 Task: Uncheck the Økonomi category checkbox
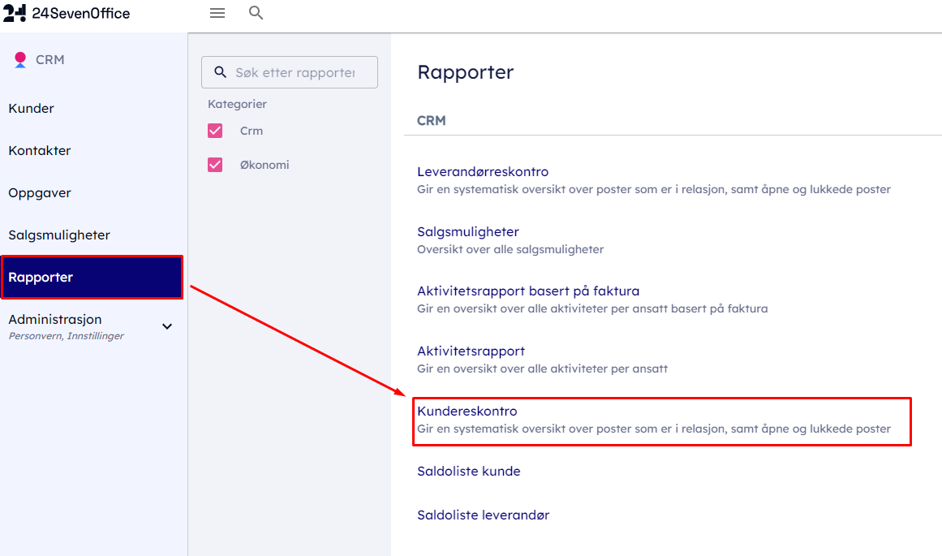click(215, 165)
